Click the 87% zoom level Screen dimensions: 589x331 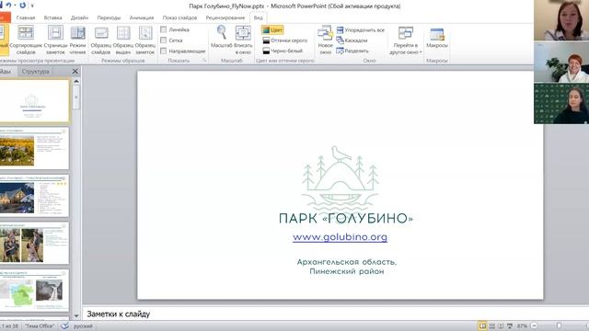pyautogui.click(x=522, y=326)
